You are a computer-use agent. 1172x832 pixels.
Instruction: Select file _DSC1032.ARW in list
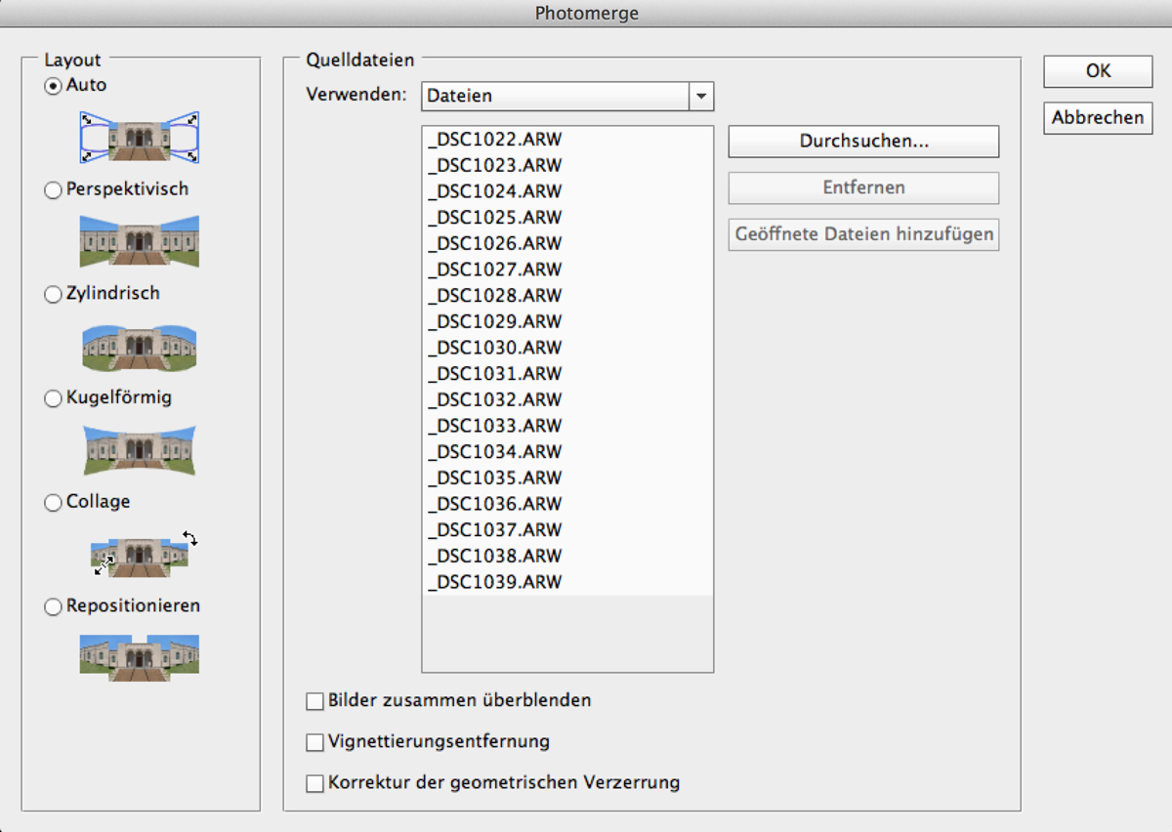567,399
